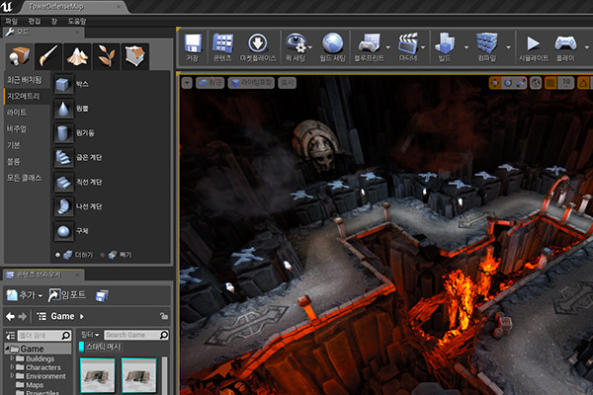The image size is (593, 395).
Task: Click the save-all floppy icon in content browser
Action: pos(102,295)
